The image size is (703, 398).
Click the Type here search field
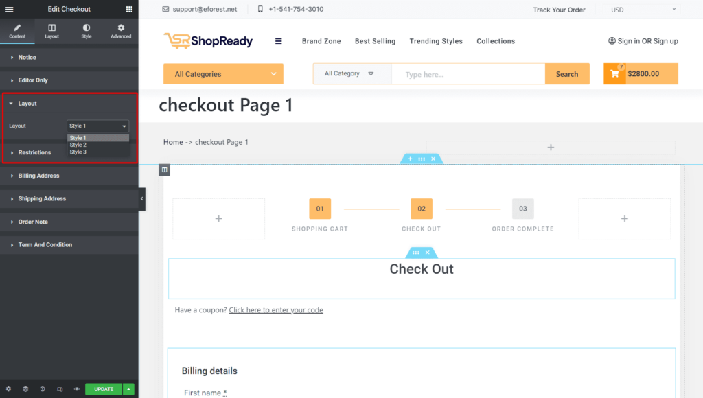468,74
